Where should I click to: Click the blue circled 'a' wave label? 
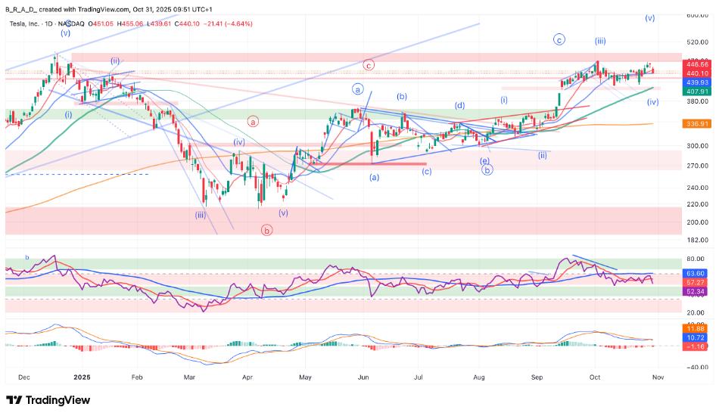point(357,88)
